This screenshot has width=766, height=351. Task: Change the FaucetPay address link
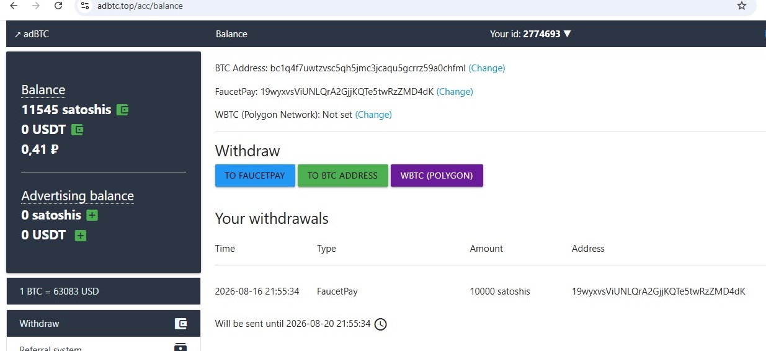pos(455,92)
